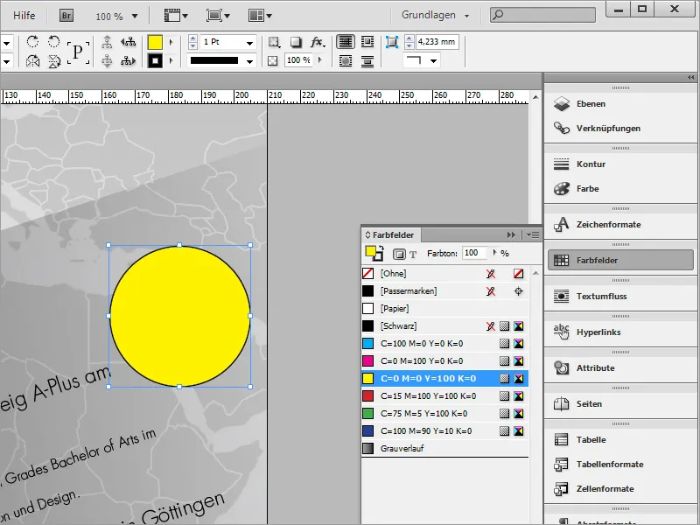Select next object icon

128,60
